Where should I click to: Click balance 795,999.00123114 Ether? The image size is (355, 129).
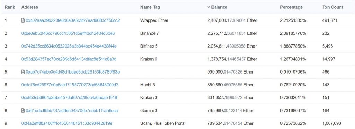[231, 111]
